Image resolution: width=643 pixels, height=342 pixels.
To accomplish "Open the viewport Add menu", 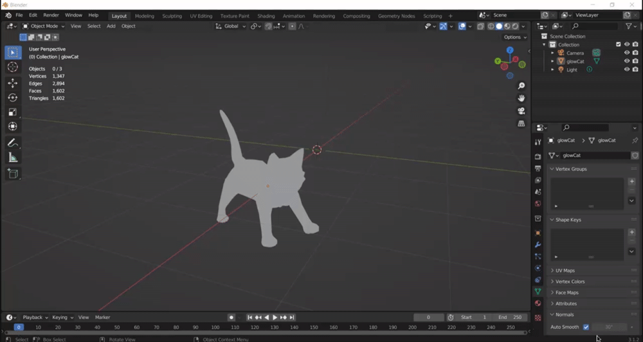I will (x=111, y=26).
